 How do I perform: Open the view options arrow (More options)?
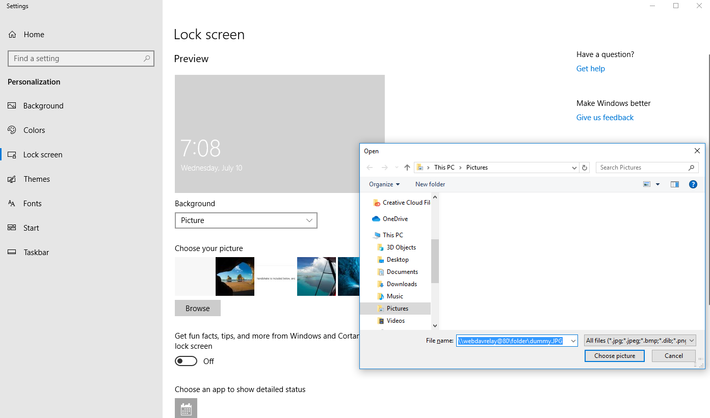point(658,184)
